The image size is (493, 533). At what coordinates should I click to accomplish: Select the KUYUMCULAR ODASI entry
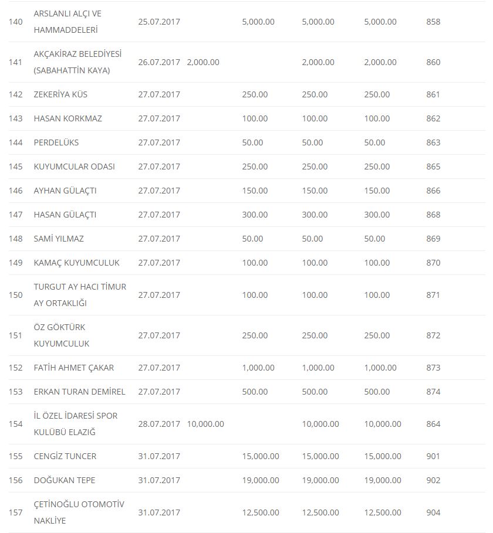[x=74, y=167]
